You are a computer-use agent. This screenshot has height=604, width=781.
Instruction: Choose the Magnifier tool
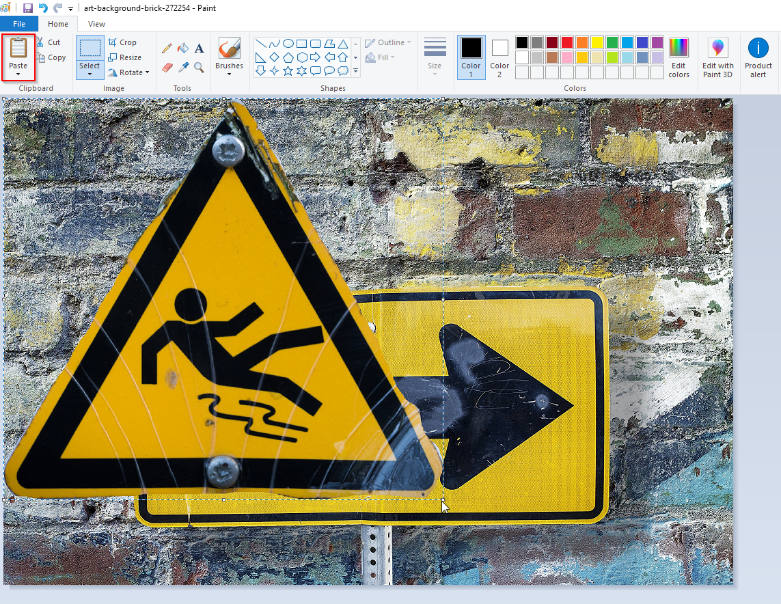pyautogui.click(x=199, y=66)
